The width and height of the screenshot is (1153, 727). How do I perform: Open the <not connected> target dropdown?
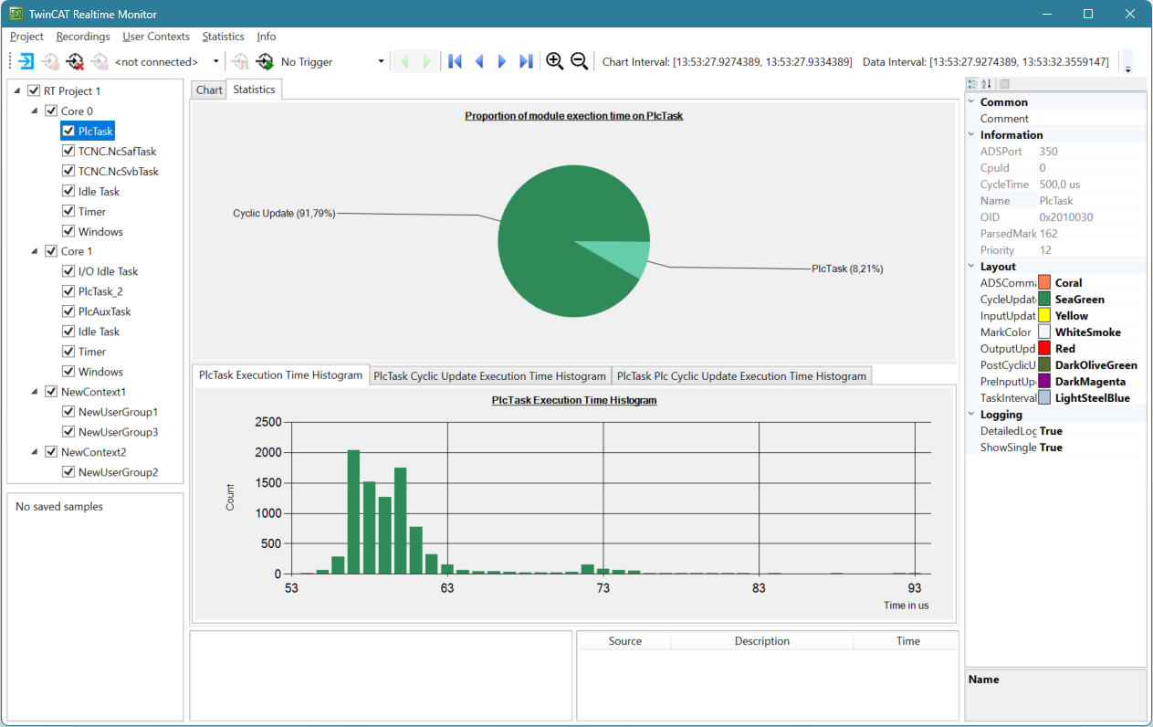click(x=216, y=62)
